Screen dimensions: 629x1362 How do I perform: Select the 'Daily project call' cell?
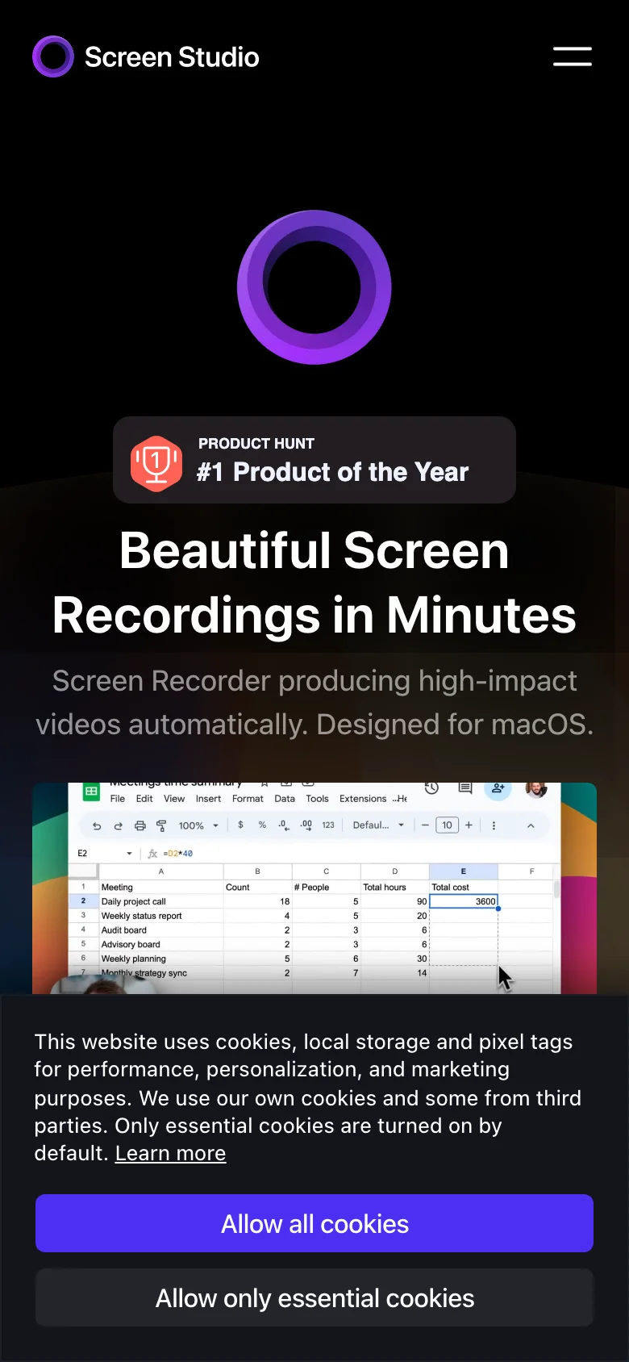click(x=161, y=901)
